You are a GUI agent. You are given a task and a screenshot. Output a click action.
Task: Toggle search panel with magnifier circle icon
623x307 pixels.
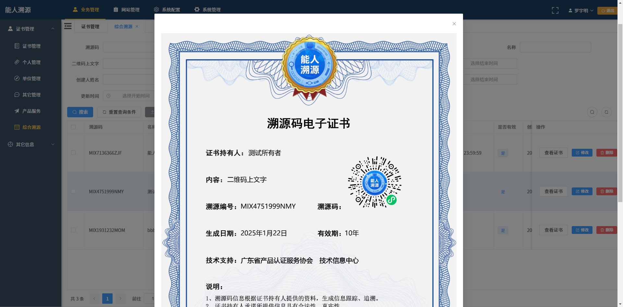point(592,112)
